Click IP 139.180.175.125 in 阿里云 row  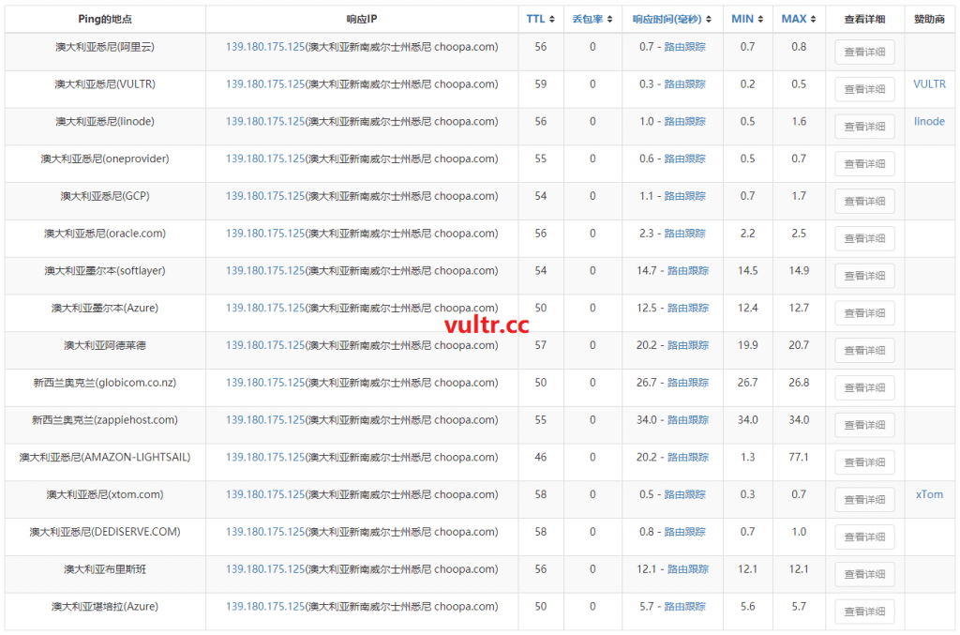(265, 47)
